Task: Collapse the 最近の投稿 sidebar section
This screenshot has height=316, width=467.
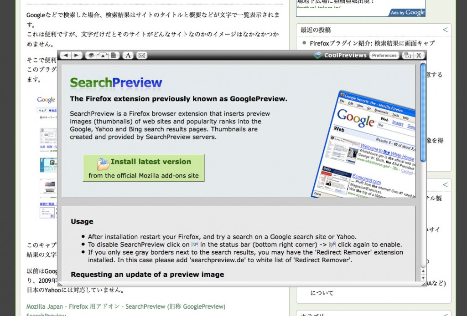Action: click(446, 30)
